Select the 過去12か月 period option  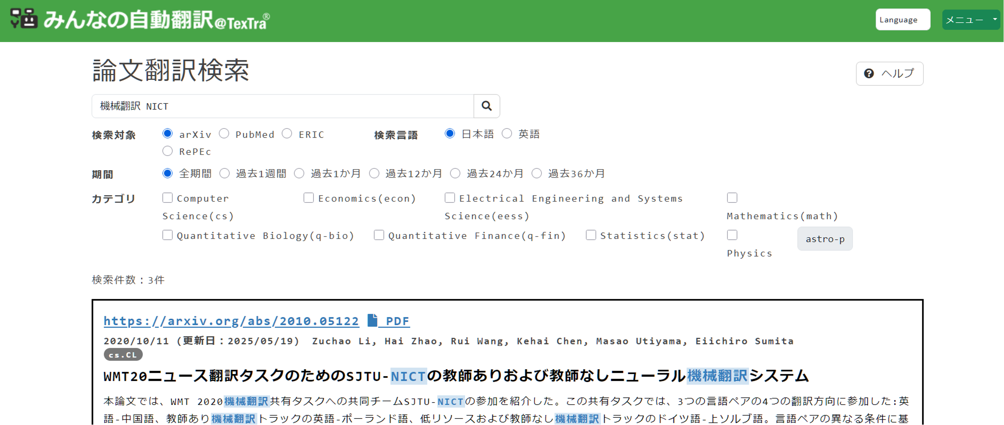[374, 173]
